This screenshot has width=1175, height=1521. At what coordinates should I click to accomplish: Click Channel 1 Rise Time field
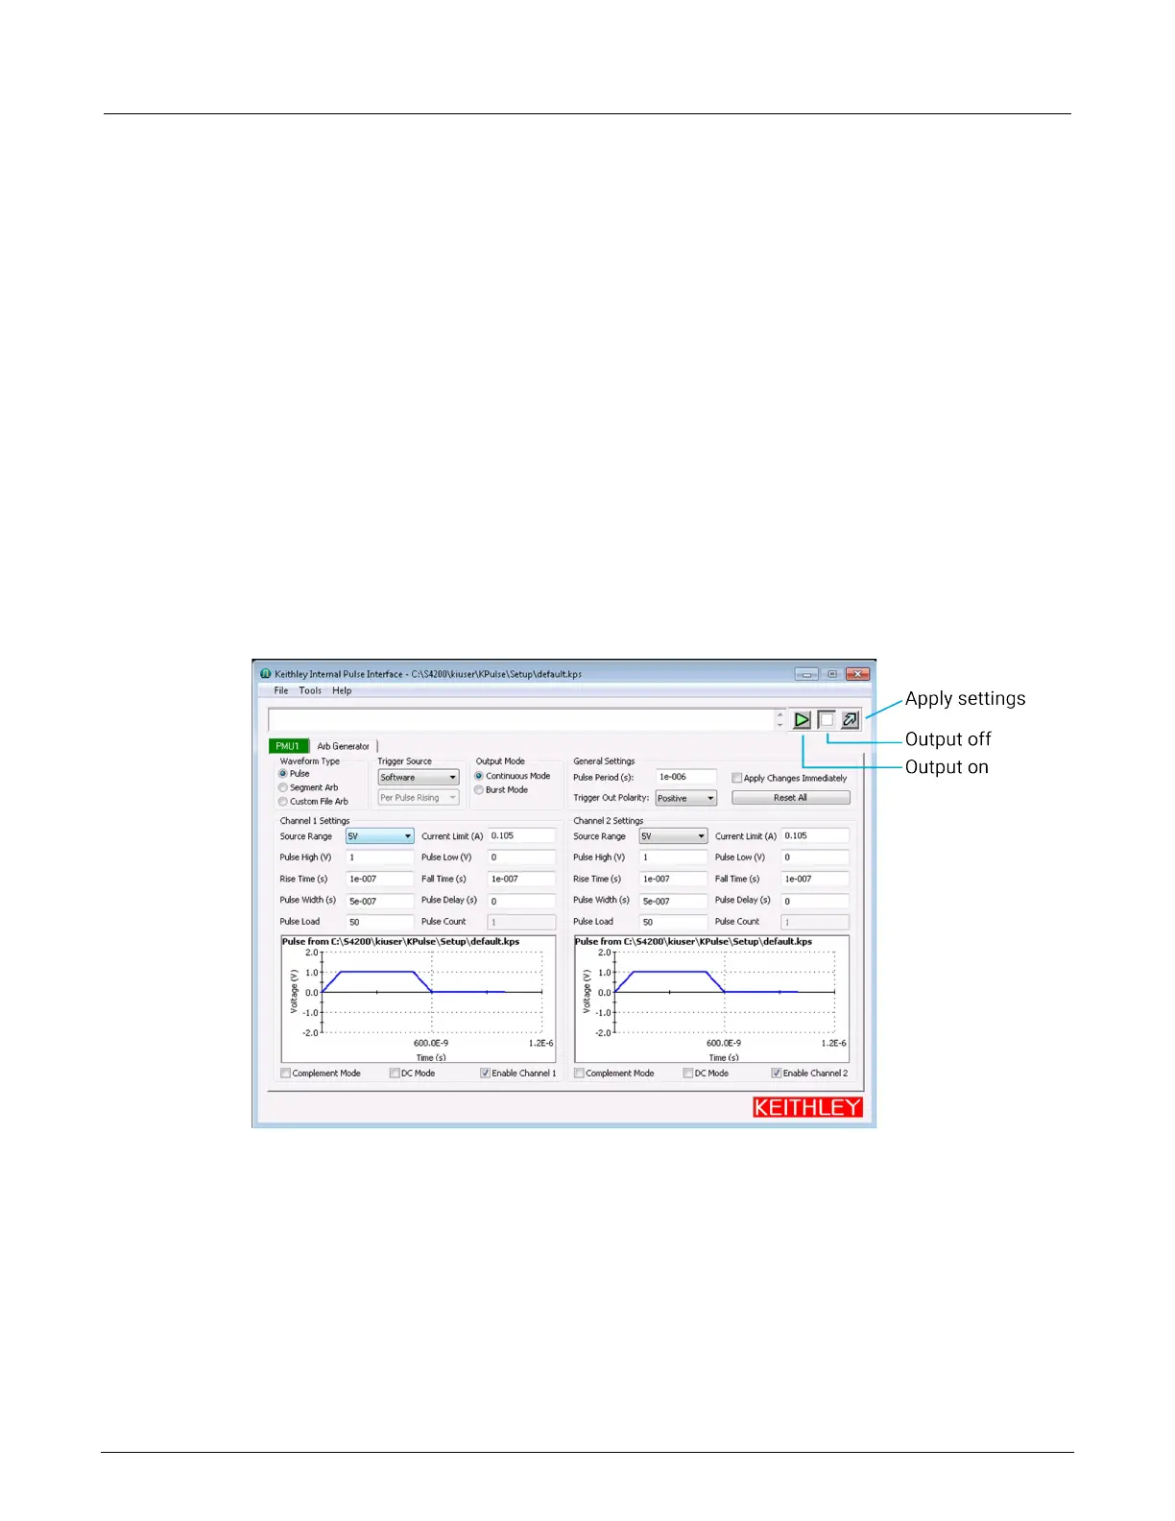point(380,879)
